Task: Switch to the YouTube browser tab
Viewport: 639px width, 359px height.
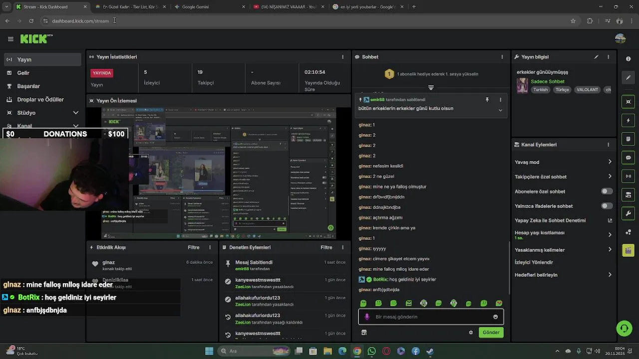Action: (288, 6)
